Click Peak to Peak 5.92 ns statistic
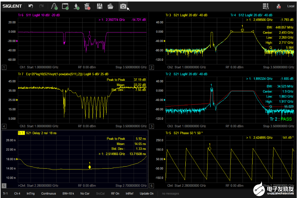297x198 pixels. point(126,138)
